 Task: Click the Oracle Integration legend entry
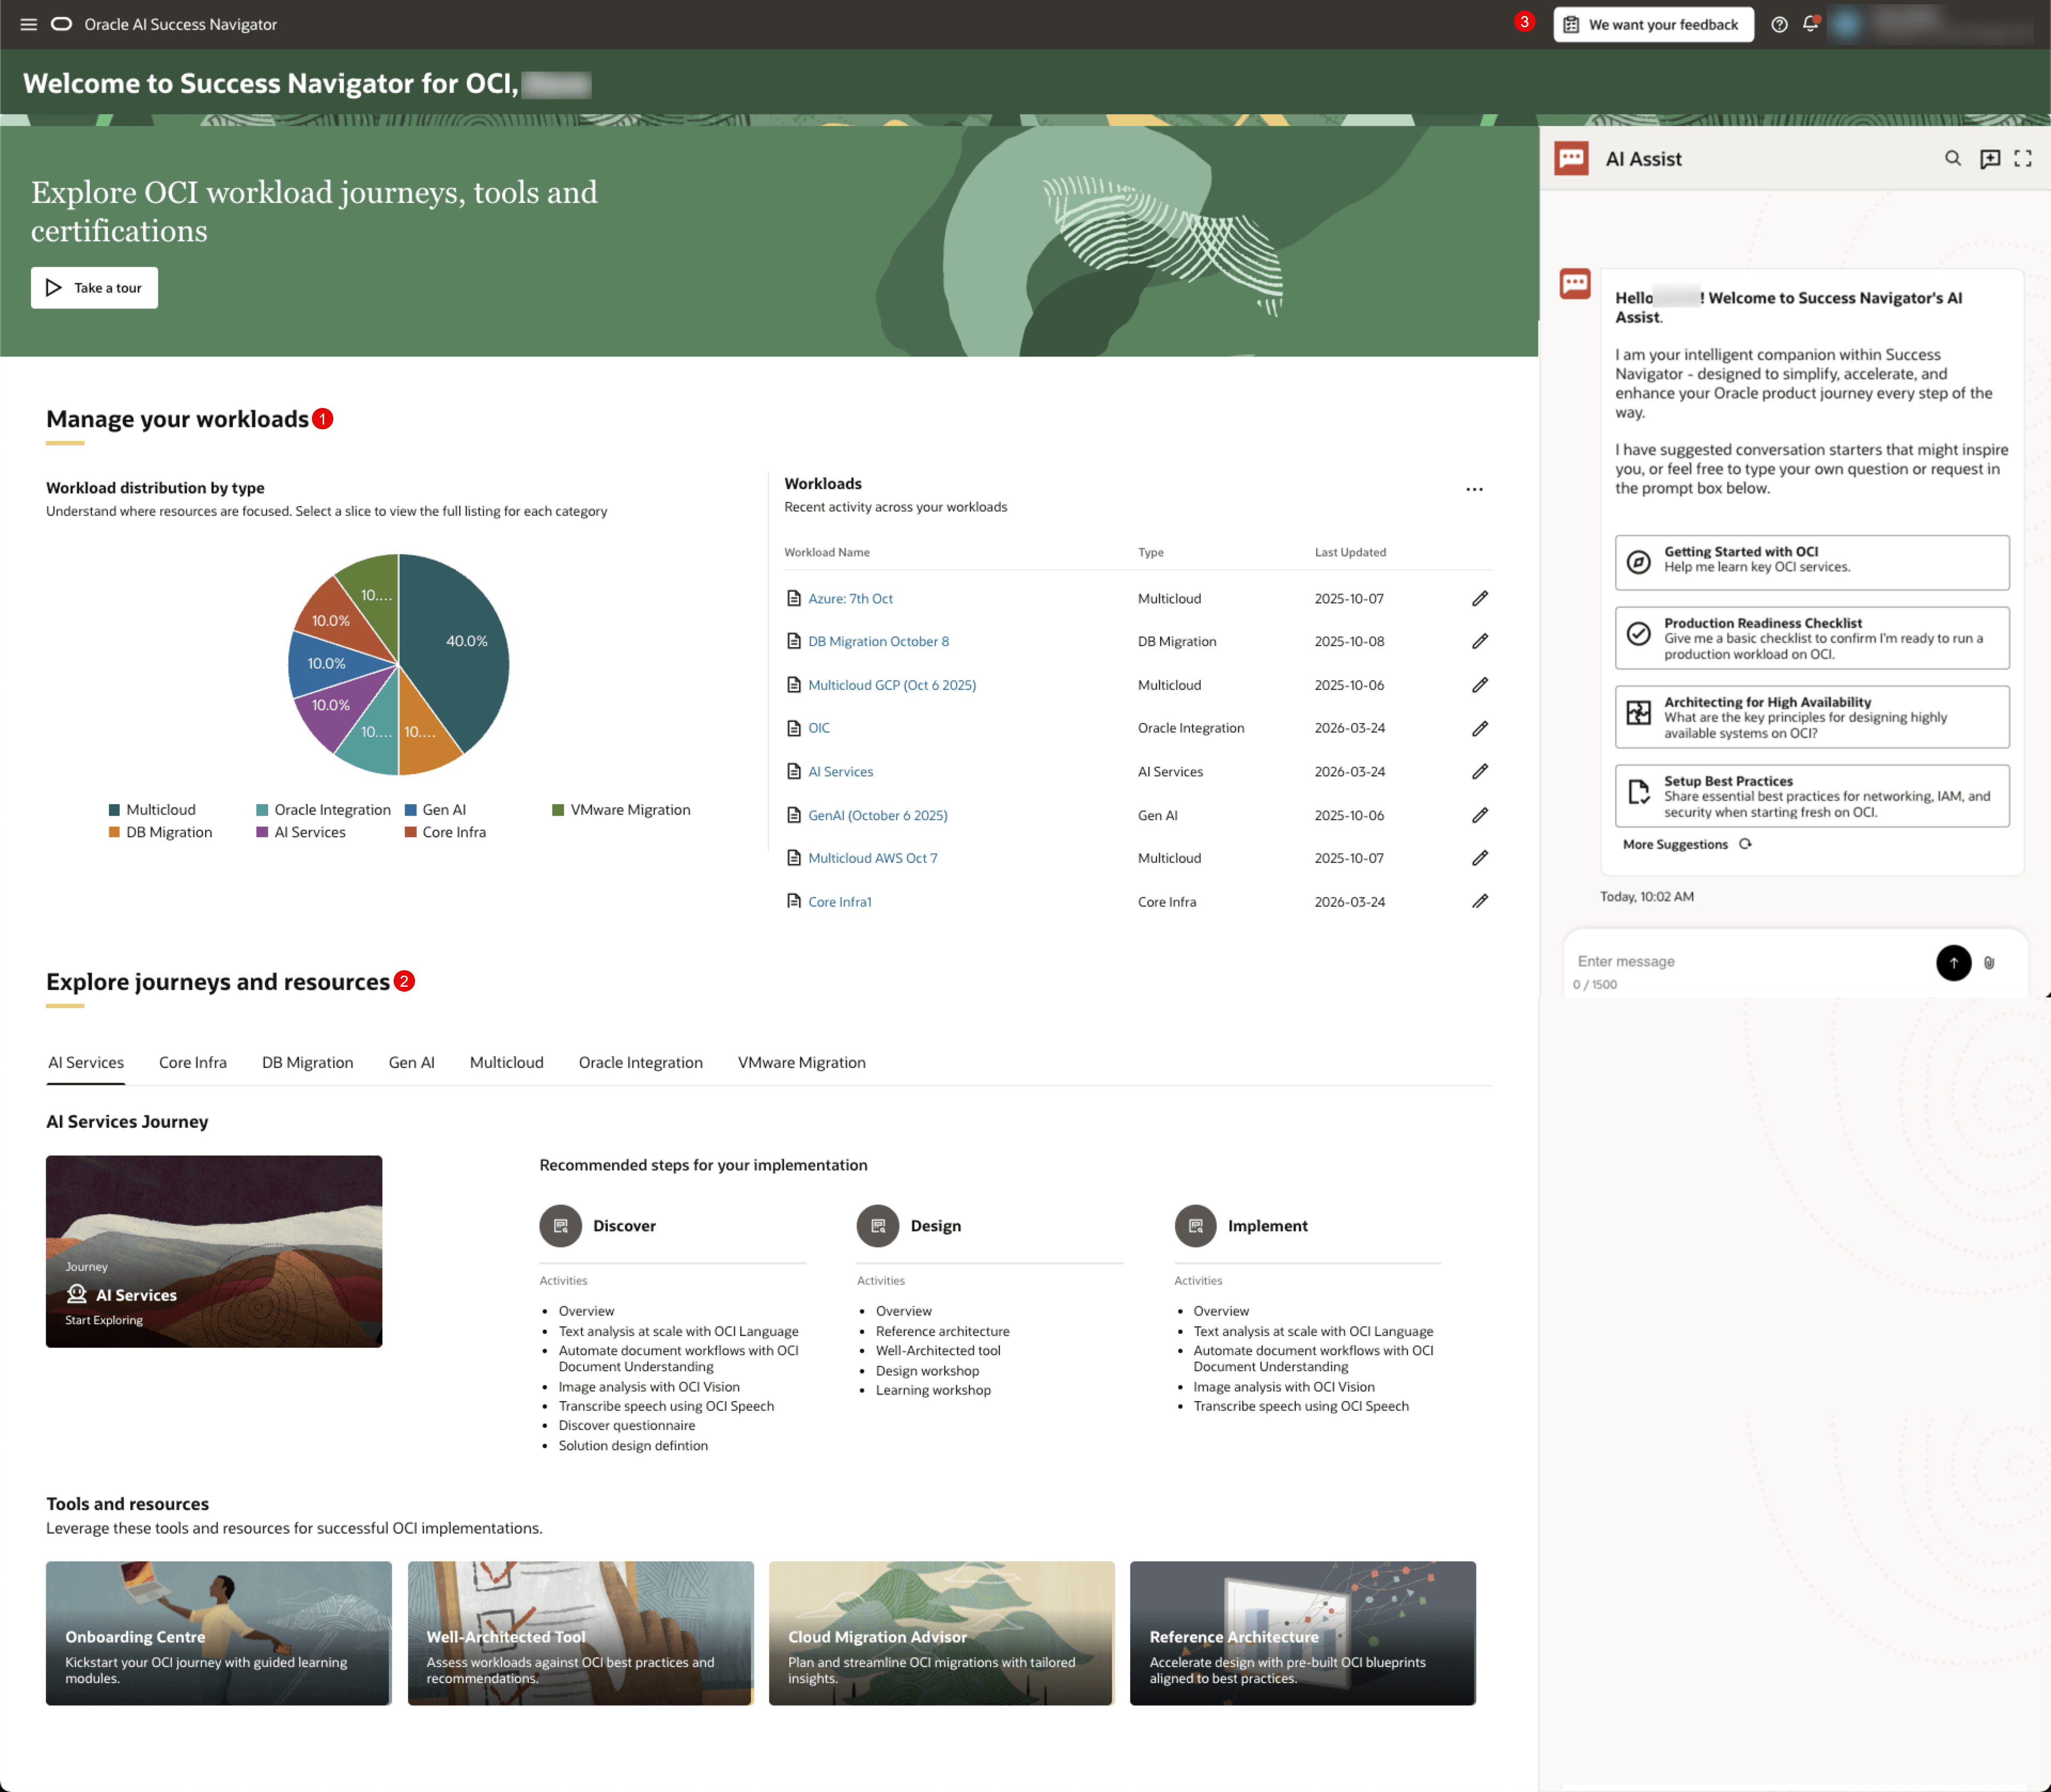(x=323, y=810)
